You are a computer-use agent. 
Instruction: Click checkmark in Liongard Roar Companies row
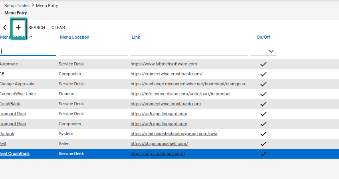point(263,124)
